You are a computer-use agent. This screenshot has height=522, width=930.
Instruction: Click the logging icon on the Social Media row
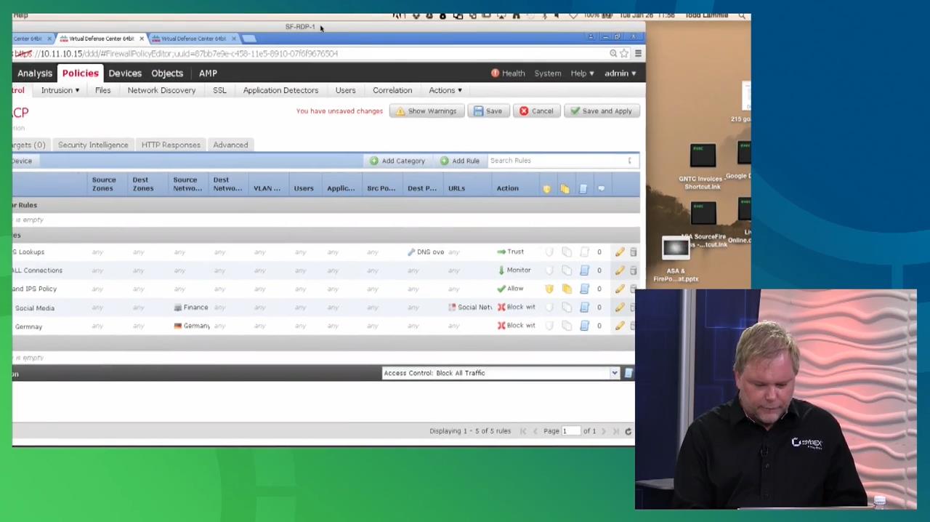pyautogui.click(x=584, y=308)
